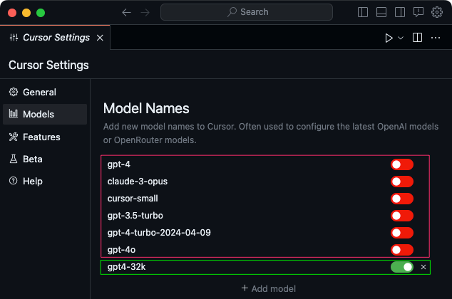Open the Models settings section
This screenshot has width=452, height=299.
pos(45,114)
